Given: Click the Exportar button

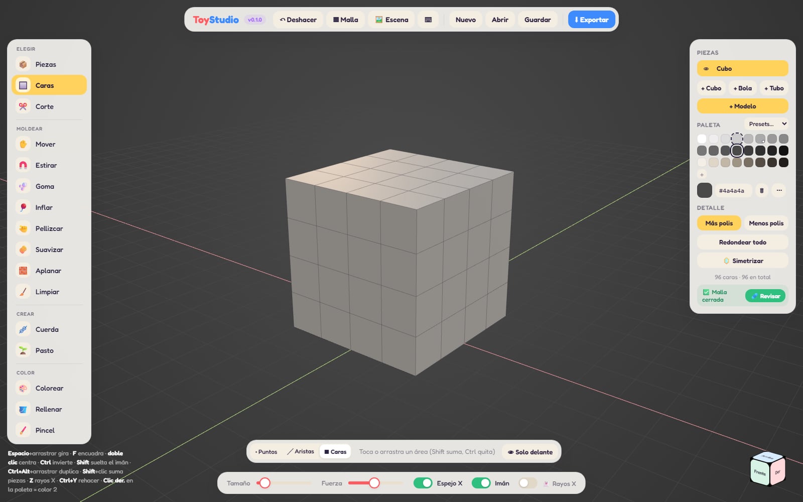Looking at the screenshot, I should click(592, 20).
